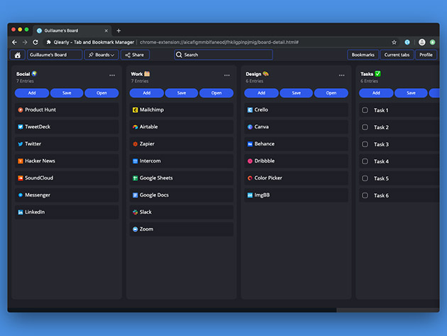
Task: Open the Google Docs entry
Action: click(x=182, y=195)
